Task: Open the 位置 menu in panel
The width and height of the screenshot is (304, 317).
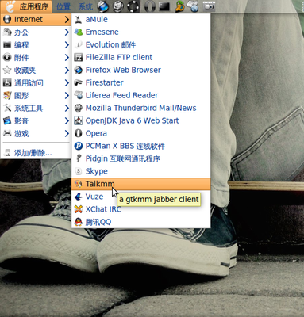Action: coord(63,6)
